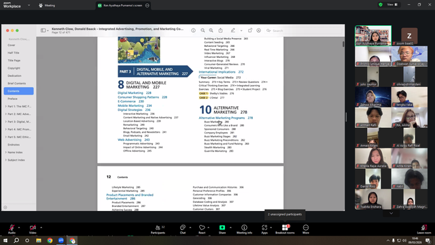Screen dimensions: 435x245
Task: Open the View layout menu
Action: [393, 5]
